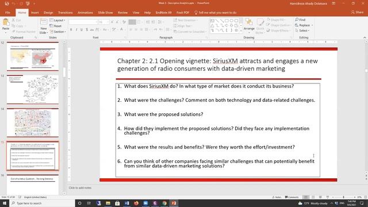Click to add notes area
Screen dimensions: 368x207
click(x=80, y=188)
